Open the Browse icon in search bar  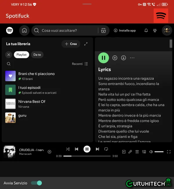tap(103, 30)
